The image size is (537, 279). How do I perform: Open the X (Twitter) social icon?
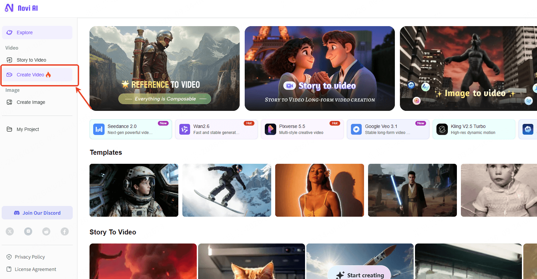pos(10,231)
